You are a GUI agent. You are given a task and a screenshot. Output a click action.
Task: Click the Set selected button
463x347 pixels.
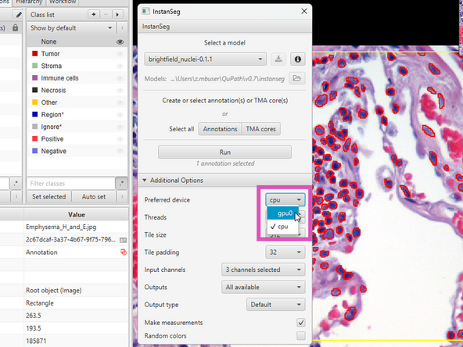coord(49,197)
